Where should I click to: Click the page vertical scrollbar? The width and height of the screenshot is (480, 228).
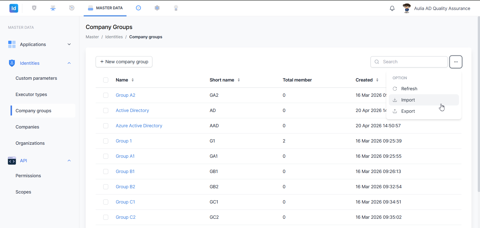click(478, 104)
